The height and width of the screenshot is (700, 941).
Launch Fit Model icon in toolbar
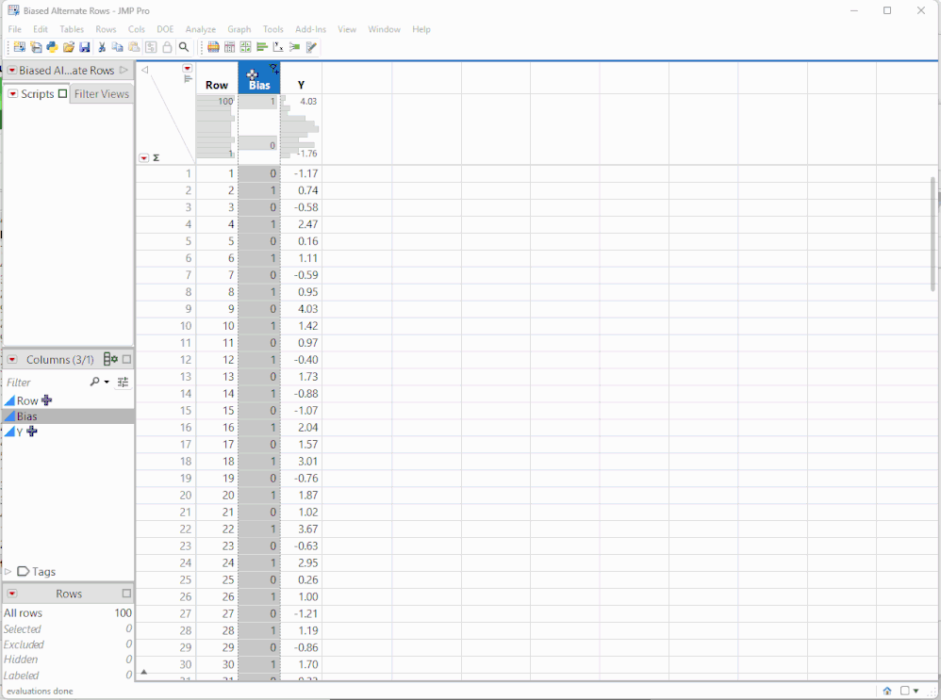pos(294,47)
